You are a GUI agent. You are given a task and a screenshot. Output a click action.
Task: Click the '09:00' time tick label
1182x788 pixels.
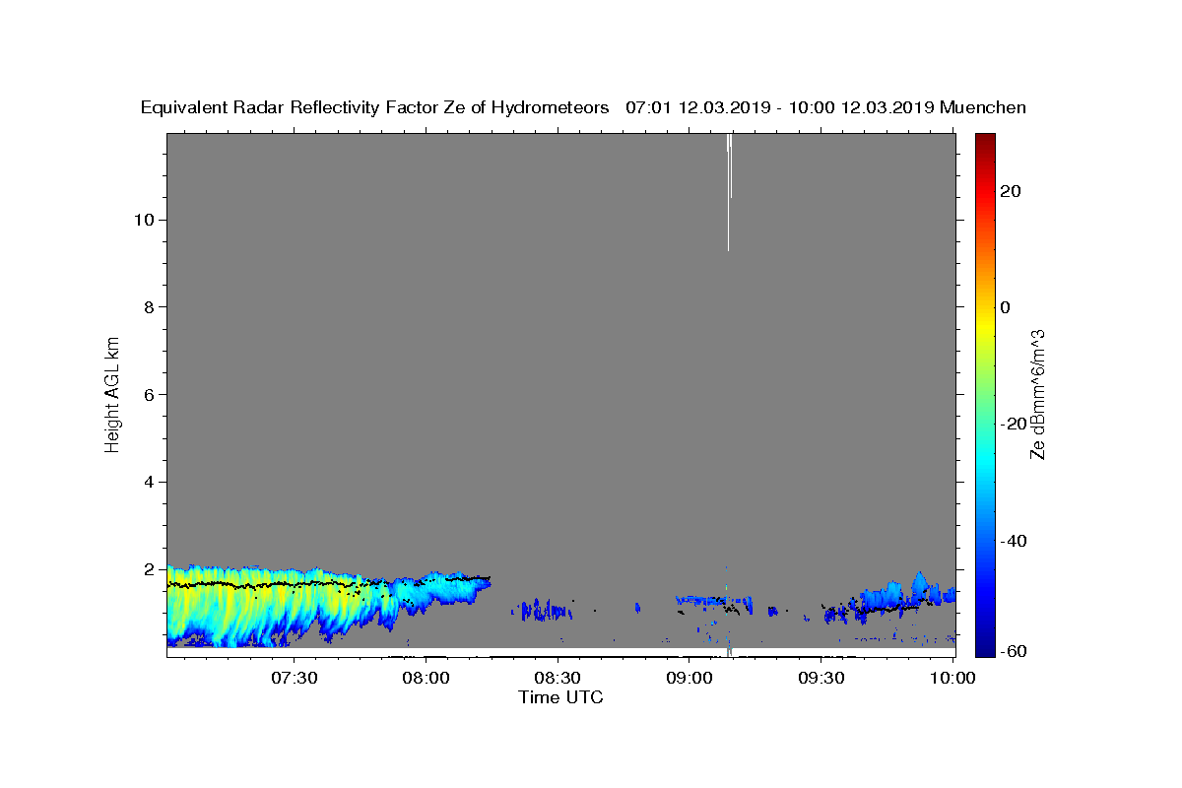(689, 679)
